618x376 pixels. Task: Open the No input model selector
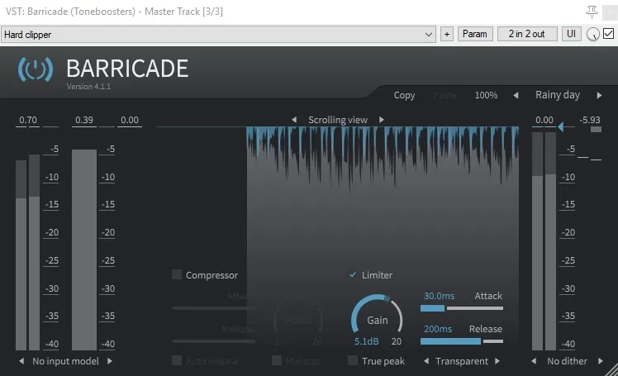65,361
